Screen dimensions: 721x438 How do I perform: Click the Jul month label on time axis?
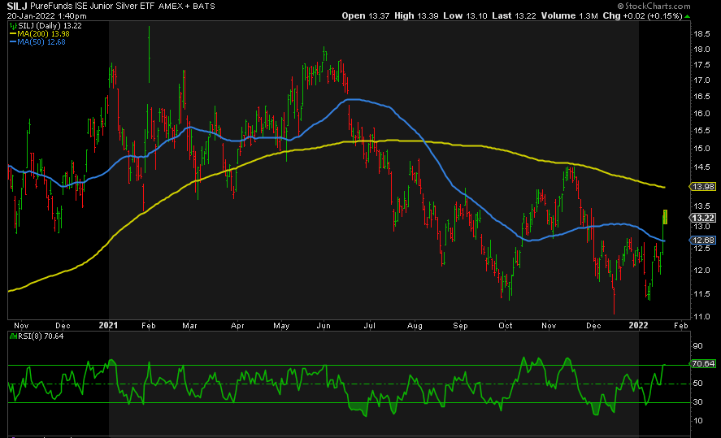369,326
